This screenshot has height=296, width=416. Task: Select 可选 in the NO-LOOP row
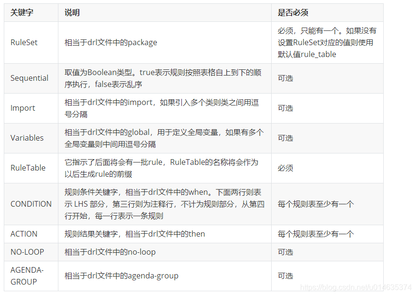pyautogui.click(x=285, y=252)
